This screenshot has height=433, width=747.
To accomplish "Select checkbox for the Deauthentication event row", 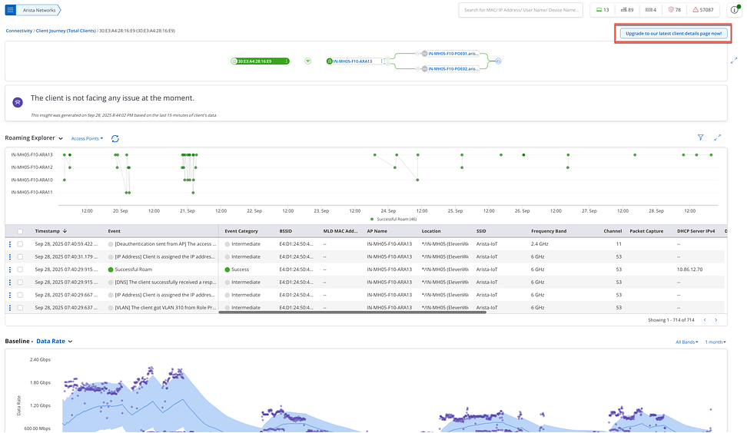I will point(20,243).
